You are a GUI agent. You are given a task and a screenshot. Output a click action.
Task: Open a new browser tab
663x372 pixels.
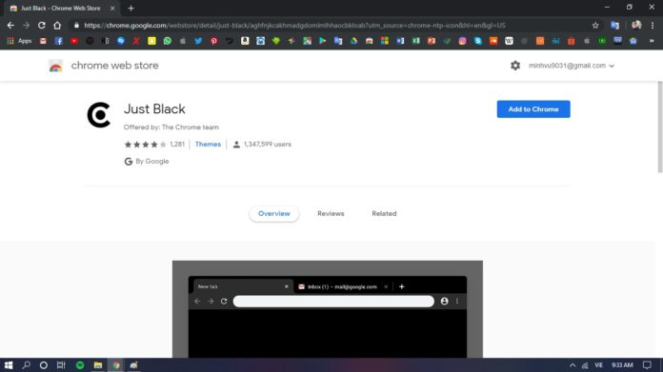[131, 9]
